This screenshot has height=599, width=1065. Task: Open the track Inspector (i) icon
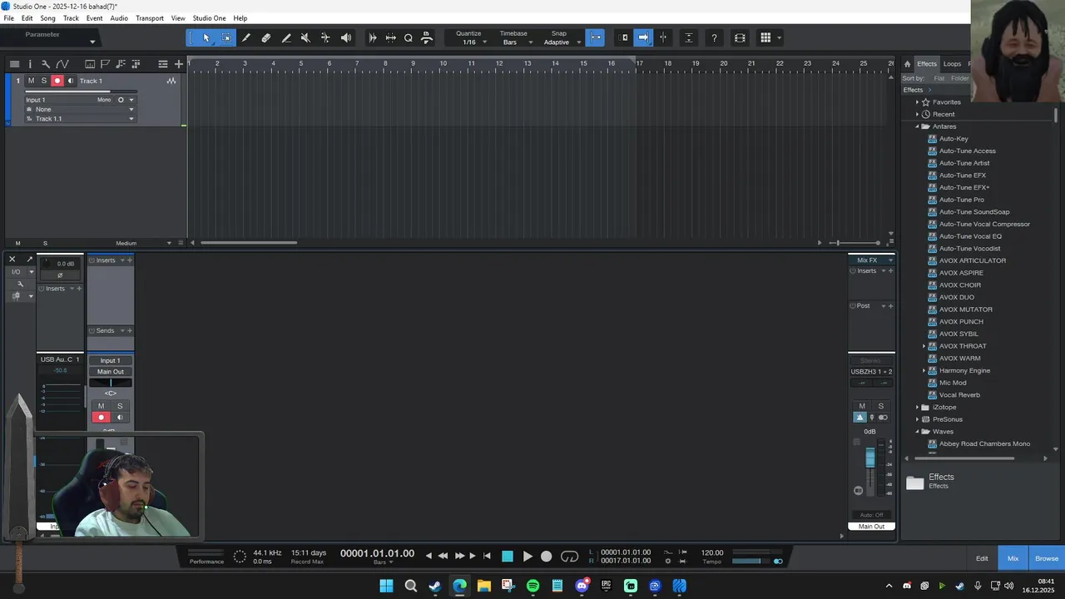30,64
